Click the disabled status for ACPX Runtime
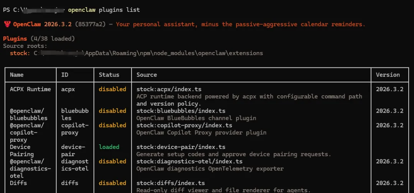Image resolution: width=414 pixels, height=193 pixels. click(x=112, y=89)
